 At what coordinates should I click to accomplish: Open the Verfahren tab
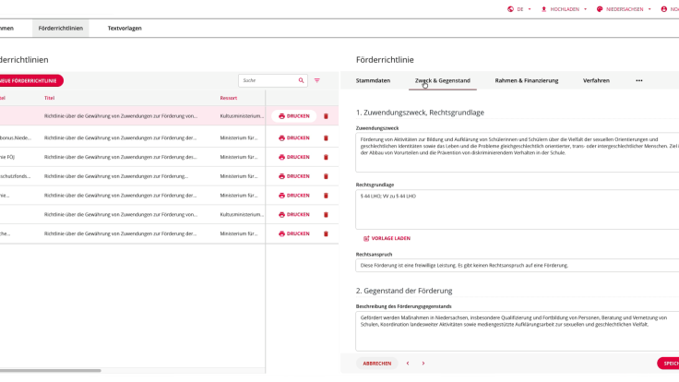point(596,80)
